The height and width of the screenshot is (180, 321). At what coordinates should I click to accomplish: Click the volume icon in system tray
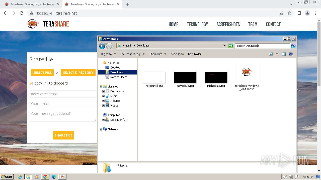[x=285, y=177]
